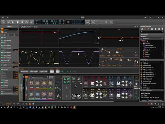Select Oscilloscope in the device tree
165x124 pixels.
tap(149, 45)
